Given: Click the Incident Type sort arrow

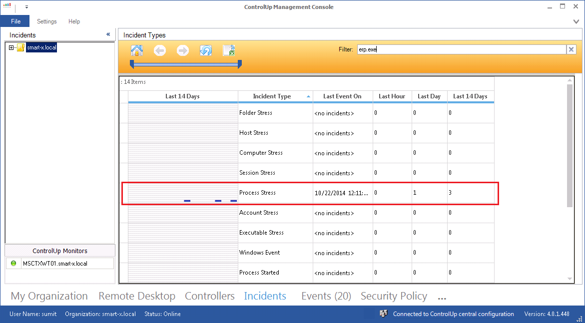Looking at the screenshot, I should pyautogui.click(x=308, y=97).
